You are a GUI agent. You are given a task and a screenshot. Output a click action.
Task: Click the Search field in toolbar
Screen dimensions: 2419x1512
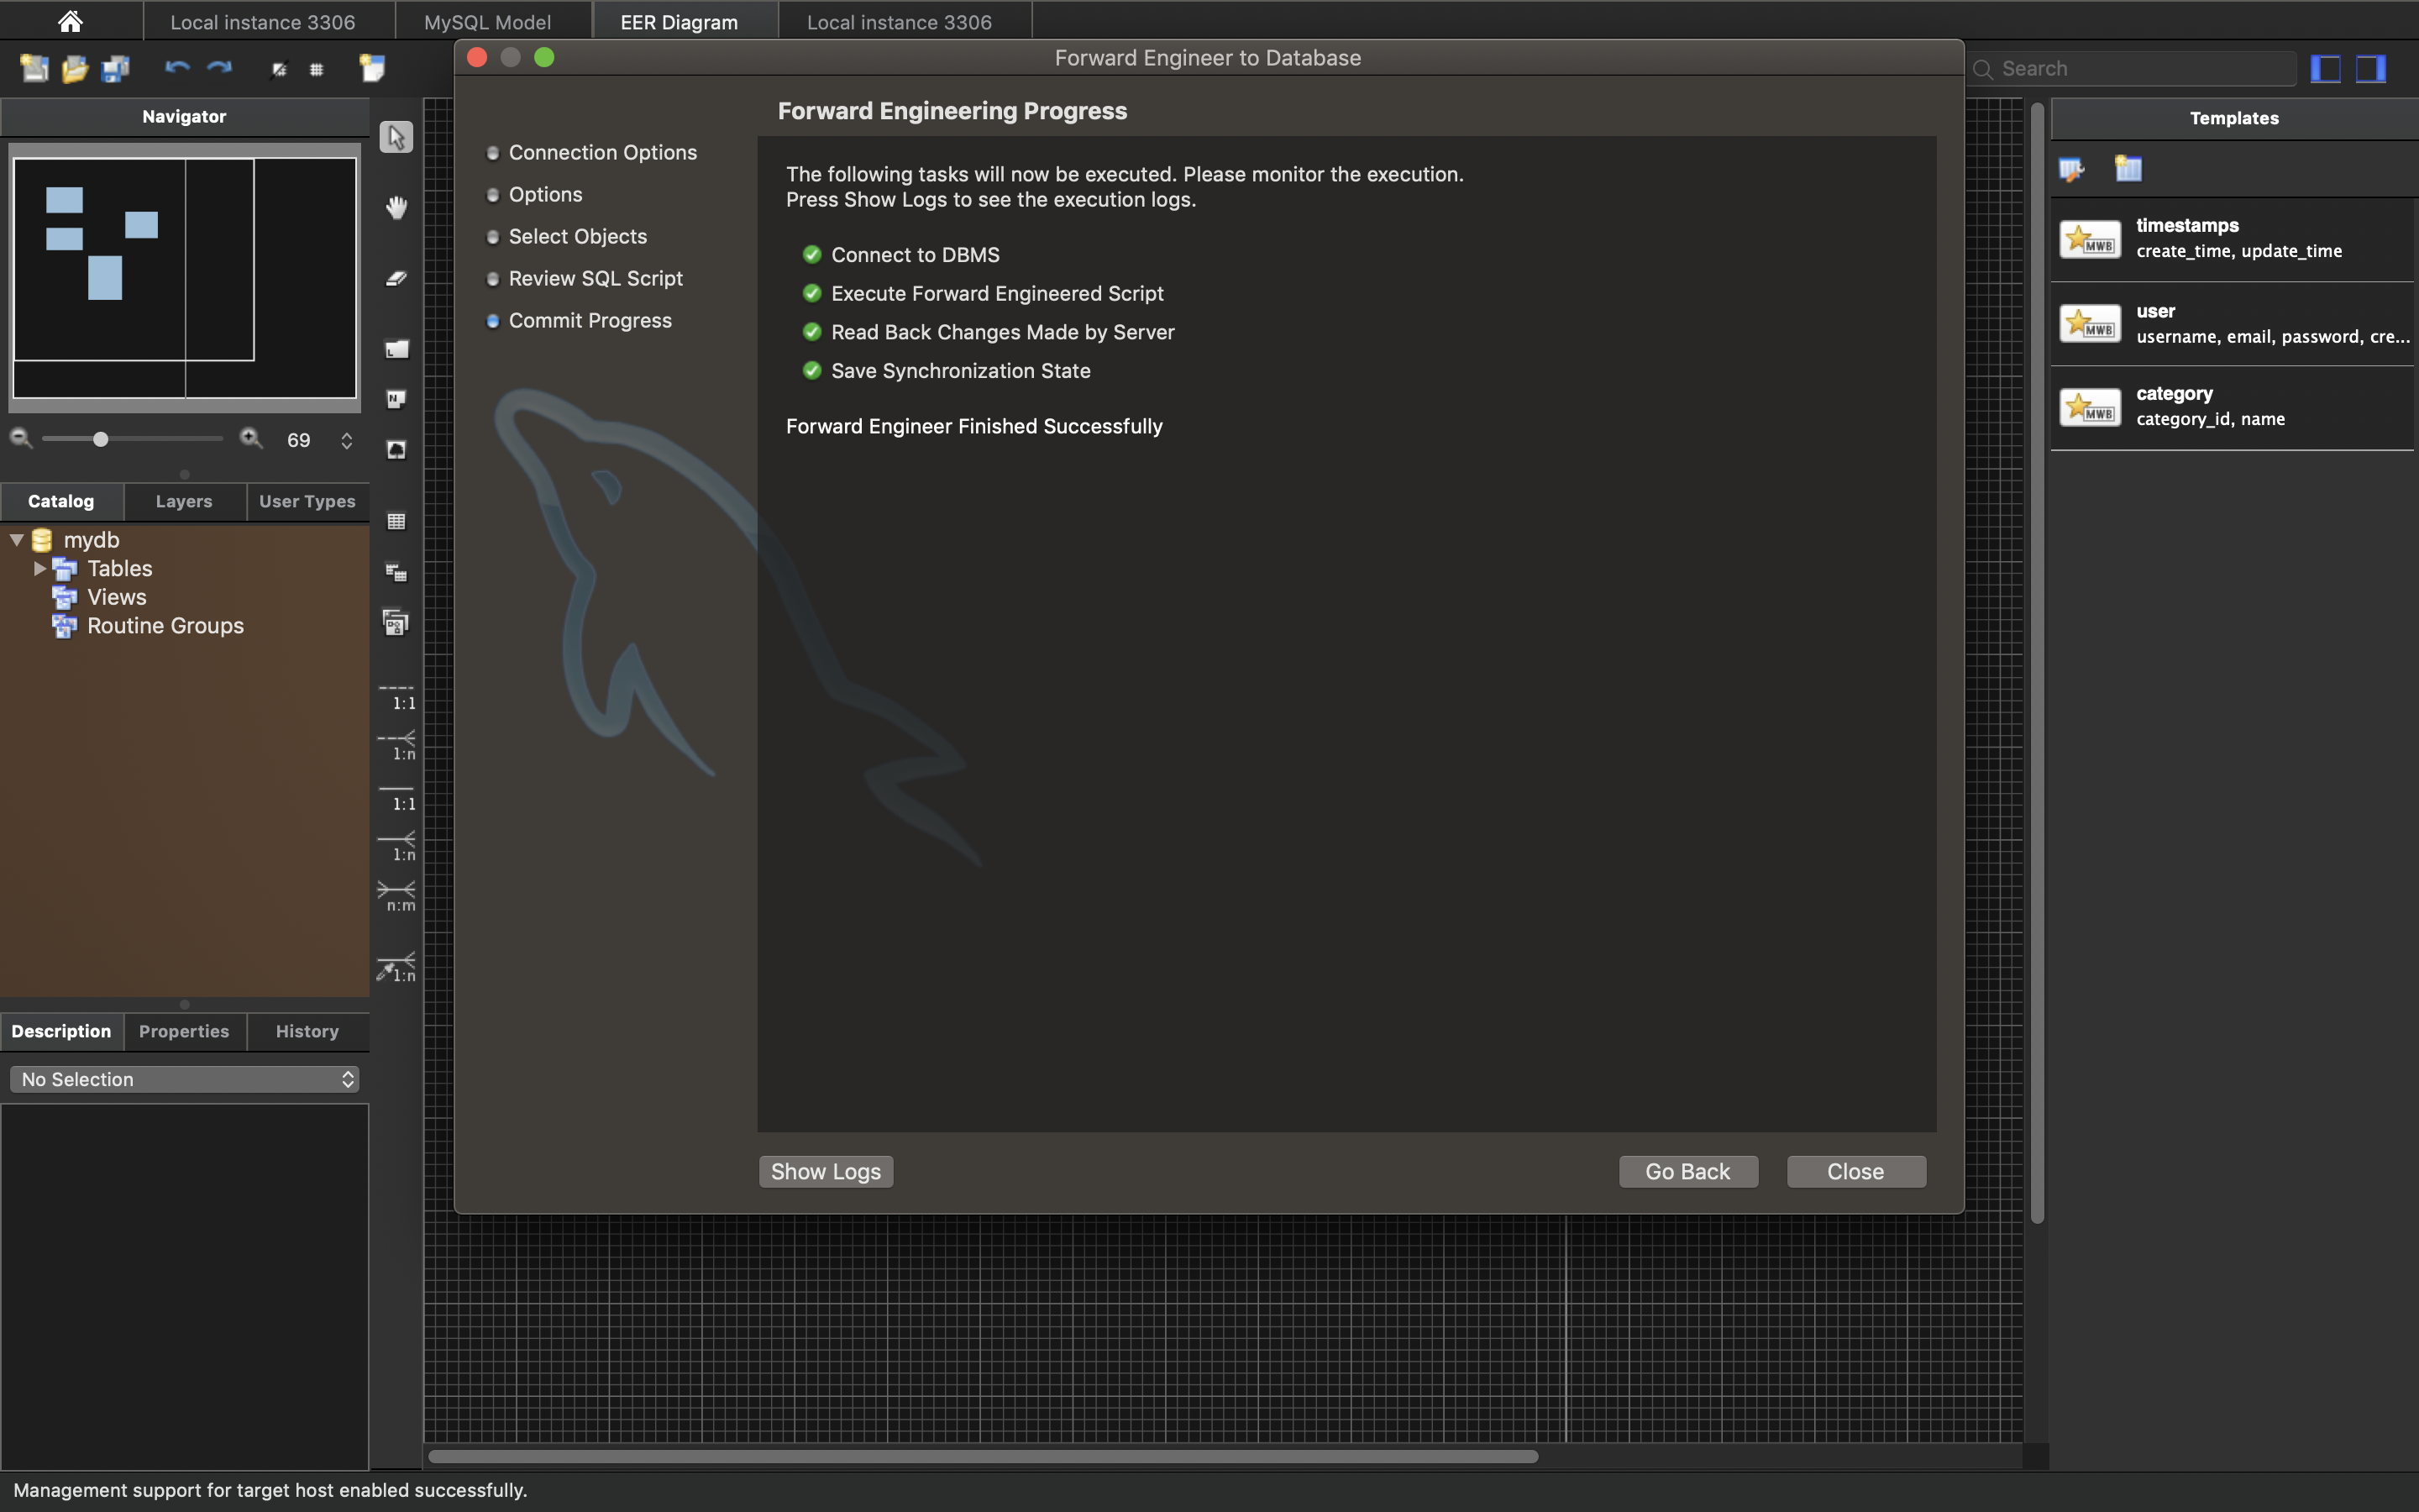(x=2132, y=68)
